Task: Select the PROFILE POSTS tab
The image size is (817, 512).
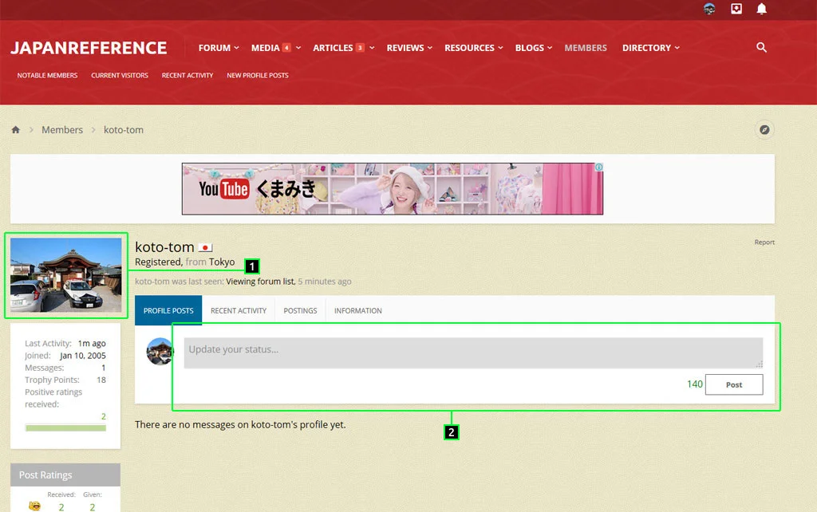Action: [x=168, y=310]
